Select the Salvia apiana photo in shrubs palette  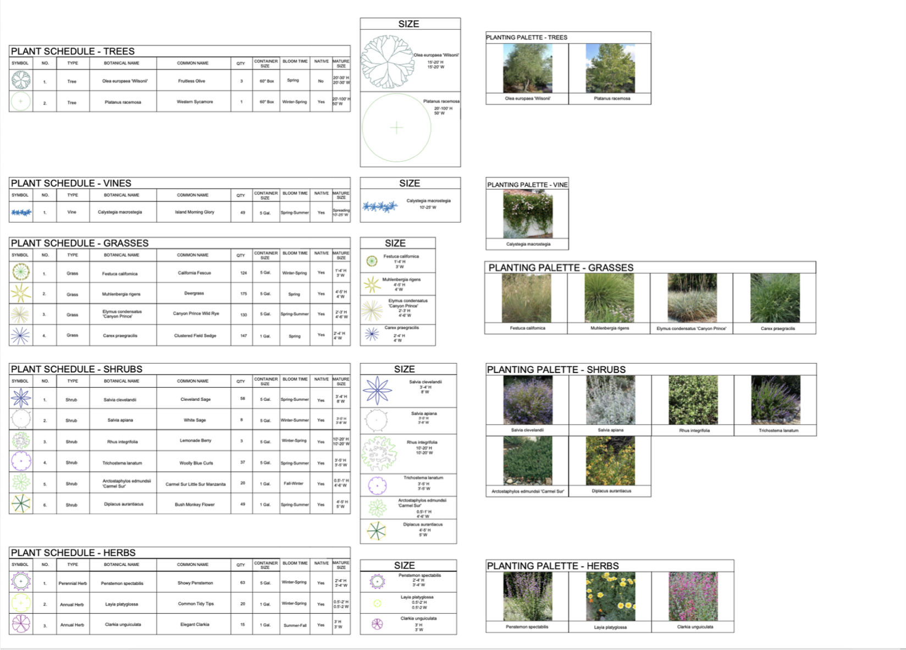coord(610,400)
